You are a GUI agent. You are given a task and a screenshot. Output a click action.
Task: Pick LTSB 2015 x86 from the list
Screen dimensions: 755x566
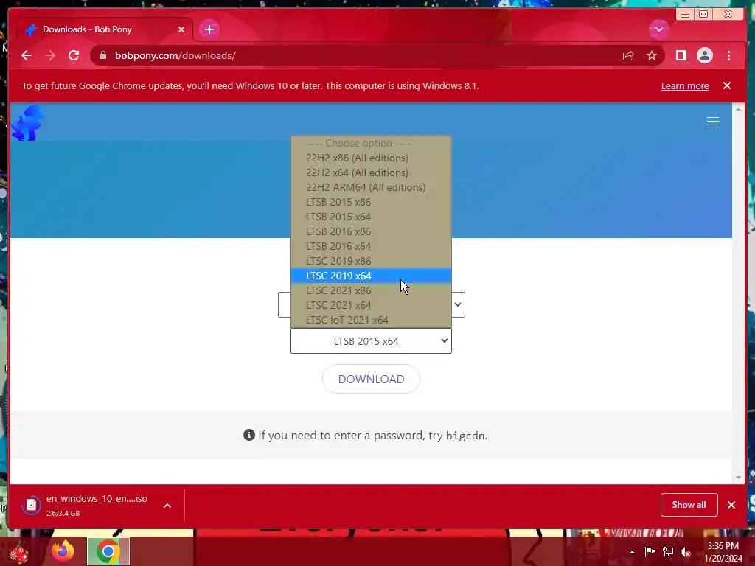(372, 202)
